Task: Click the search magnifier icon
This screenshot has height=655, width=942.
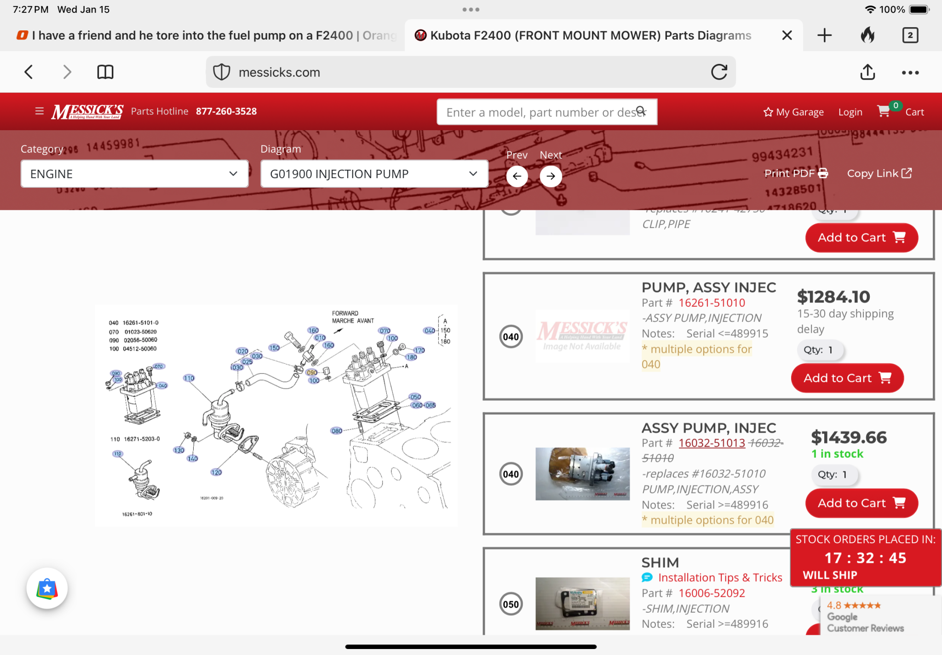Action: (641, 111)
